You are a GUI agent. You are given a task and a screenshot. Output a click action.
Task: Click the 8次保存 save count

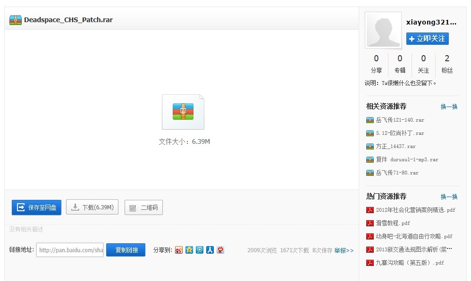click(322, 250)
